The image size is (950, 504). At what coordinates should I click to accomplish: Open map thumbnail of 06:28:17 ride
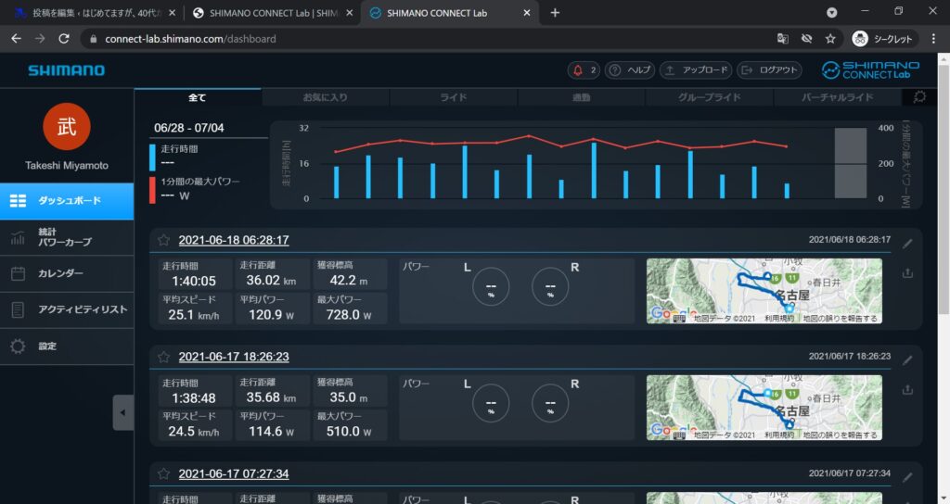click(764, 291)
